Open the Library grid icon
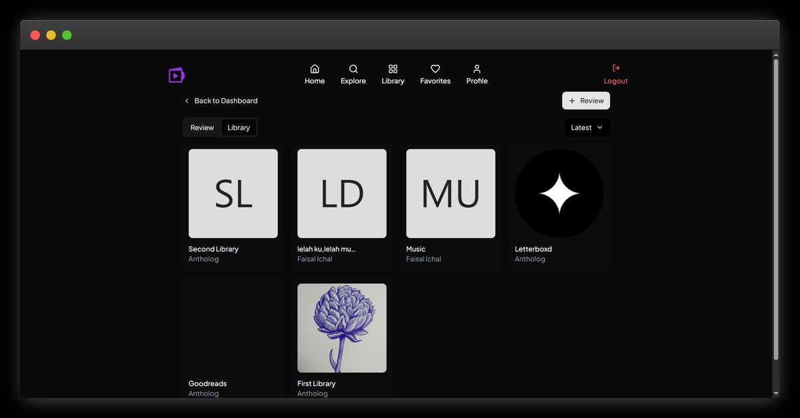Viewport: 800px width, 418px height. [393, 69]
